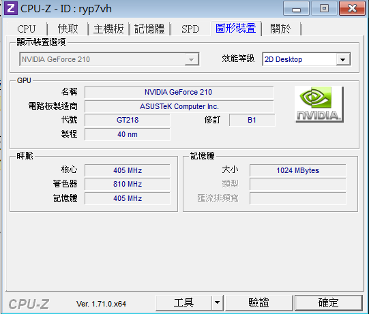369x314 pixels.
Task: Close the CPU-Z window
Action: 352,8
